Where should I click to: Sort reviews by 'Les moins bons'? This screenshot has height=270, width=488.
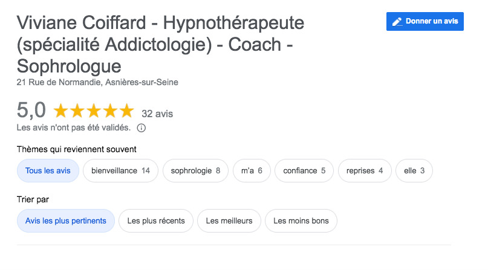tap(301, 221)
